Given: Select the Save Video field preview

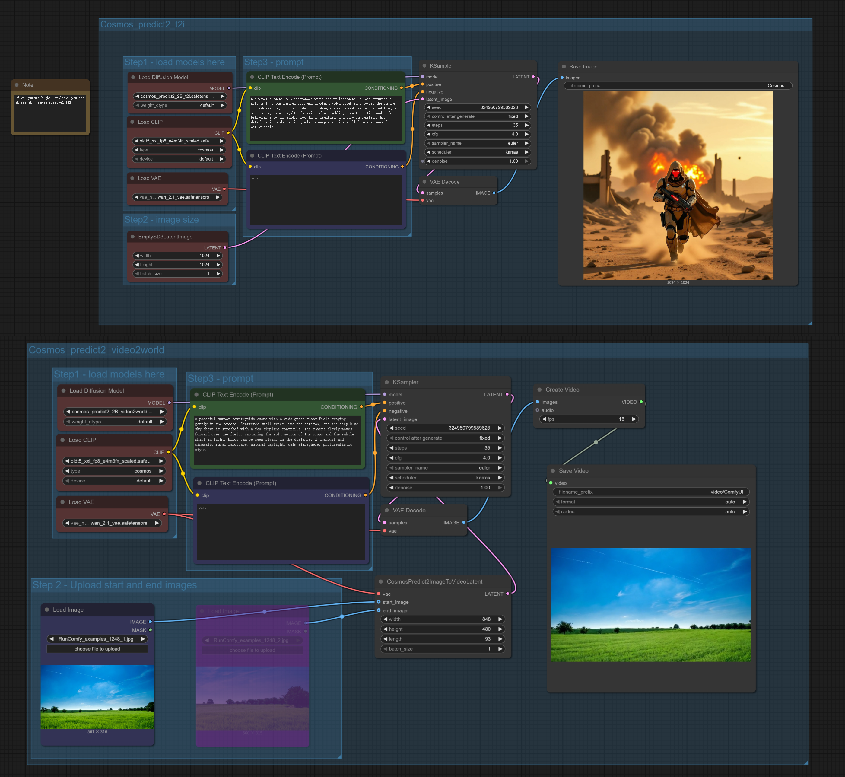Looking at the screenshot, I should [x=650, y=605].
